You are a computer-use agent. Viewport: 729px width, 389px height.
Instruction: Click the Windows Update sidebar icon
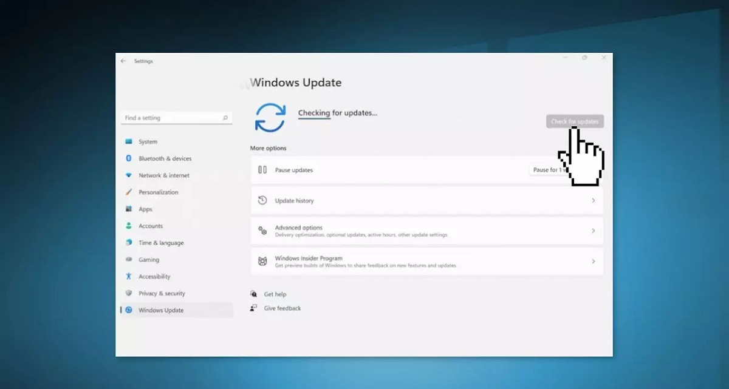(129, 310)
